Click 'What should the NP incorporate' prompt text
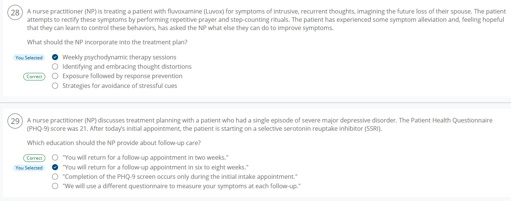The image size is (511, 201). point(107,42)
